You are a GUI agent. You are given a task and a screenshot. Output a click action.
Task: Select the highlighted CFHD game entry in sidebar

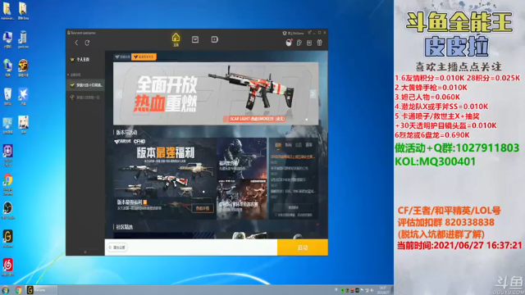[x=86, y=85]
